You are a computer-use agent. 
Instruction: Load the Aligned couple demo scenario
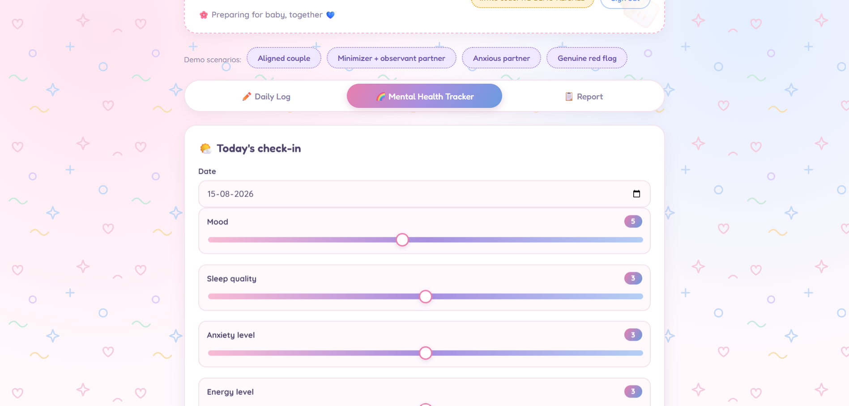pos(284,58)
